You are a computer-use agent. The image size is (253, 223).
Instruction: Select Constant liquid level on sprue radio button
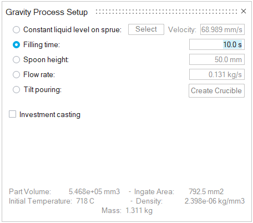tap(16, 29)
